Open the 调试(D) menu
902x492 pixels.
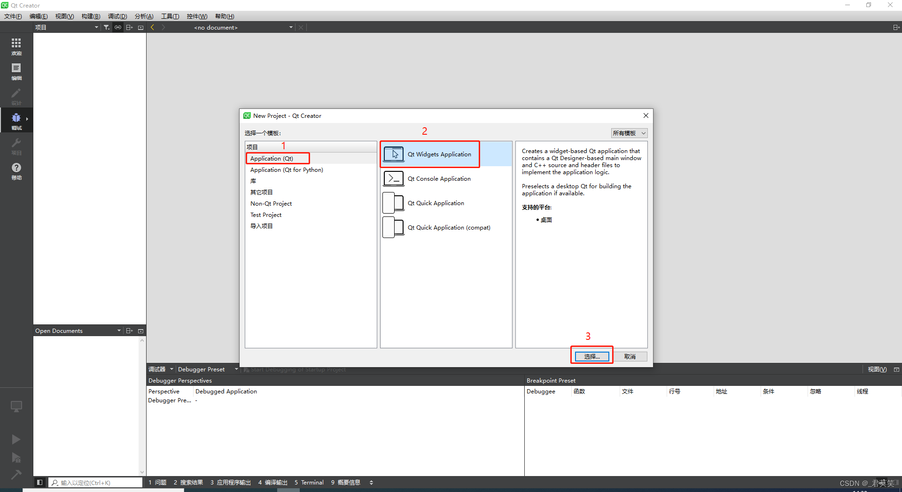(117, 16)
